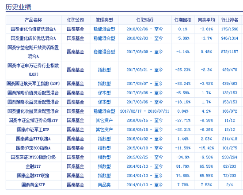This screenshot has width=243, height=195.
Task: Open fund 国泰黄金ETF联接A
Action: click(x=33, y=139)
